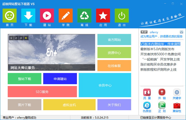Click the 退出 power icon
The width and height of the screenshot is (186, 120).
click(x=122, y=16)
